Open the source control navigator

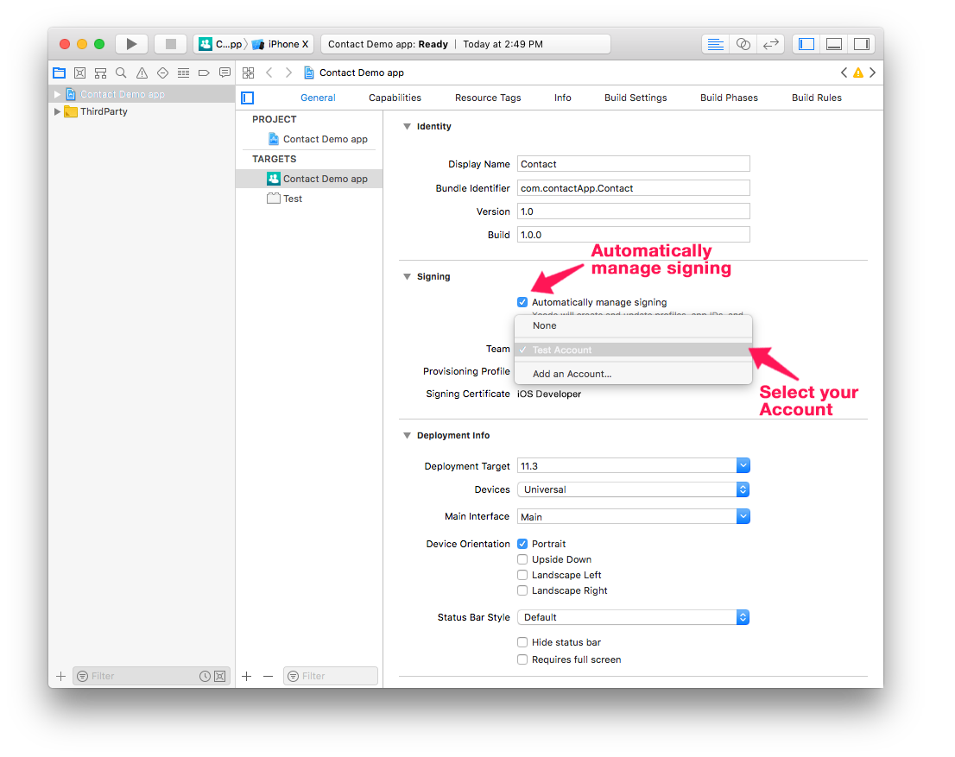(x=79, y=73)
